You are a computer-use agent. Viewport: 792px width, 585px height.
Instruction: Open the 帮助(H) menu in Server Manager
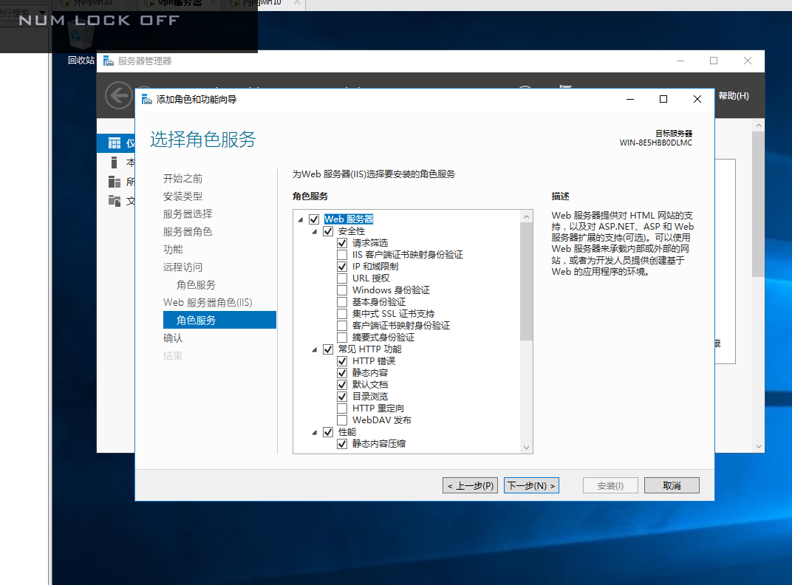pyautogui.click(x=734, y=95)
